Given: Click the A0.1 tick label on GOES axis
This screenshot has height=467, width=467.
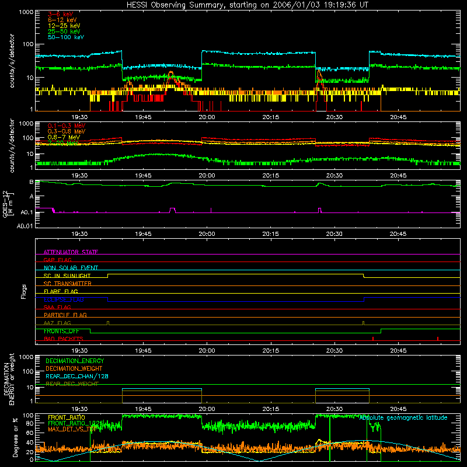Looking at the screenshot, I should (27, 212).
